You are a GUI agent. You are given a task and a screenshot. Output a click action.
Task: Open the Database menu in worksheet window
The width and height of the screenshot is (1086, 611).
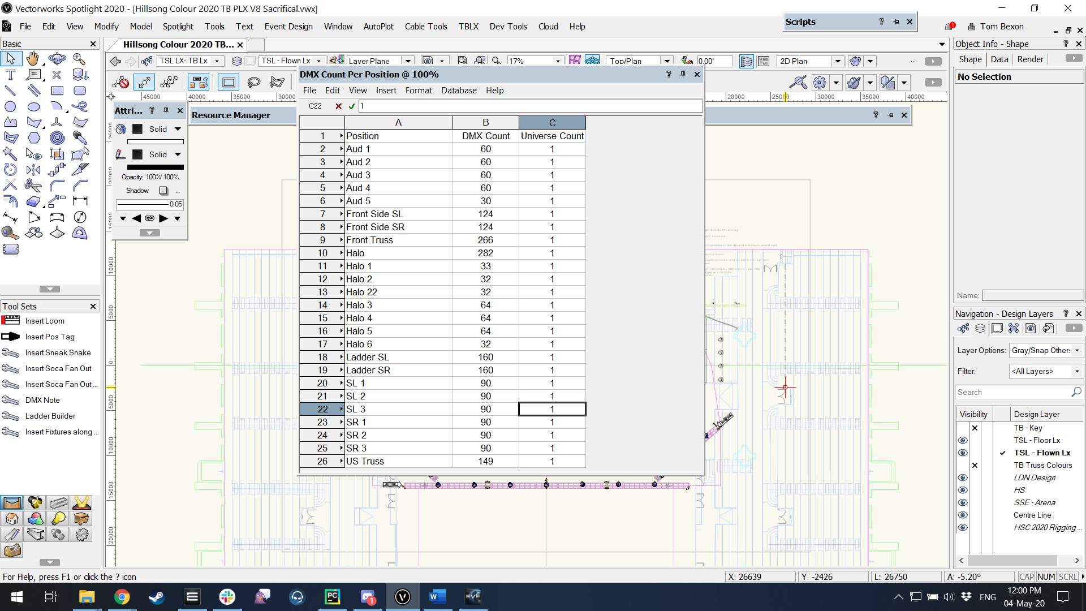pyautogui.click(x=459, y=91)
